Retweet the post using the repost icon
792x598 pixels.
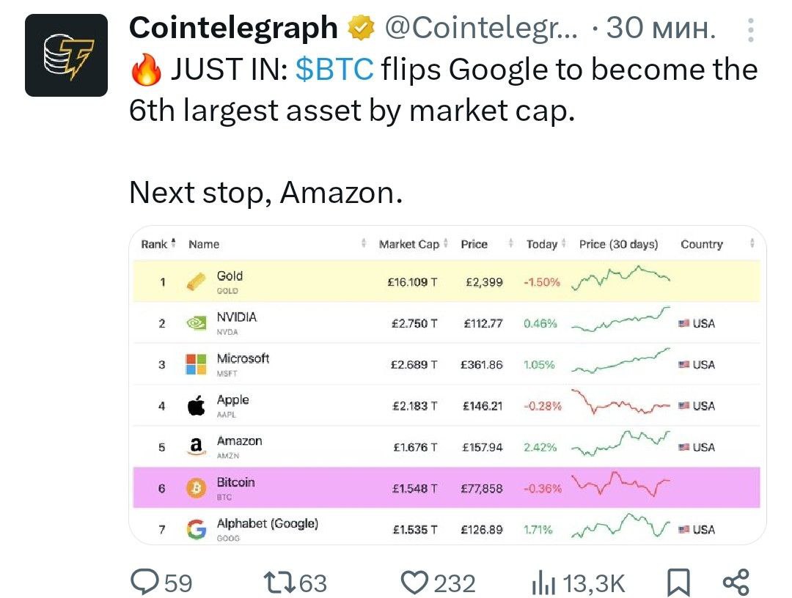click(x=279, y=583)
